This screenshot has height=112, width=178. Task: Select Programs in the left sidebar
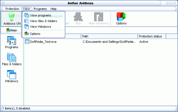12,42
